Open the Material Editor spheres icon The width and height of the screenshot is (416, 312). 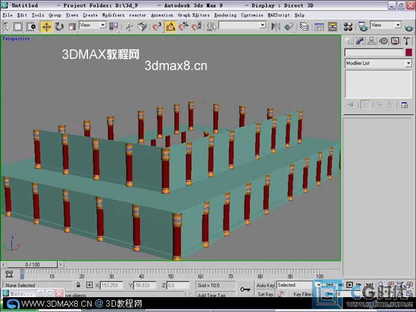tap(348, 27)
